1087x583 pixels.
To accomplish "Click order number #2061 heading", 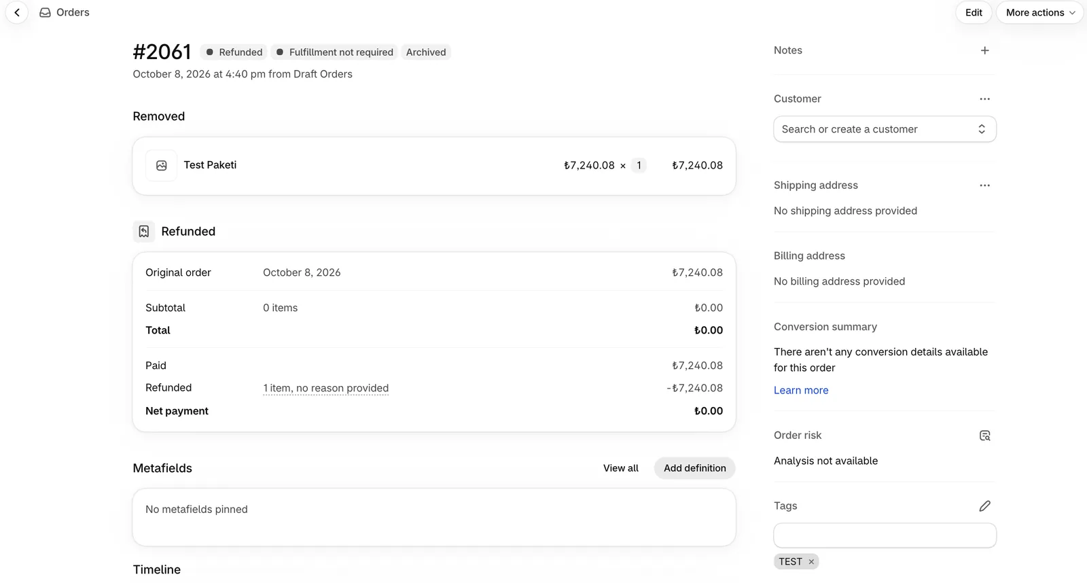I will (x=162, y=52).
